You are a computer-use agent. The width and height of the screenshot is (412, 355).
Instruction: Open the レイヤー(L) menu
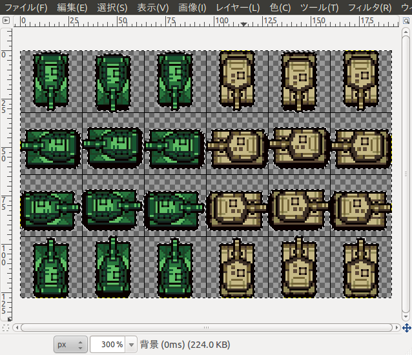click(238, 8)
